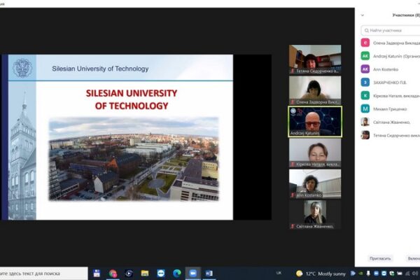Click the Windows taskbar search box
This screenshot has width=420, height=280.
[43, 273]
